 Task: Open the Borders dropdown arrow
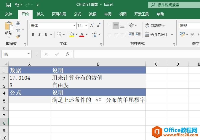point(64,35)
